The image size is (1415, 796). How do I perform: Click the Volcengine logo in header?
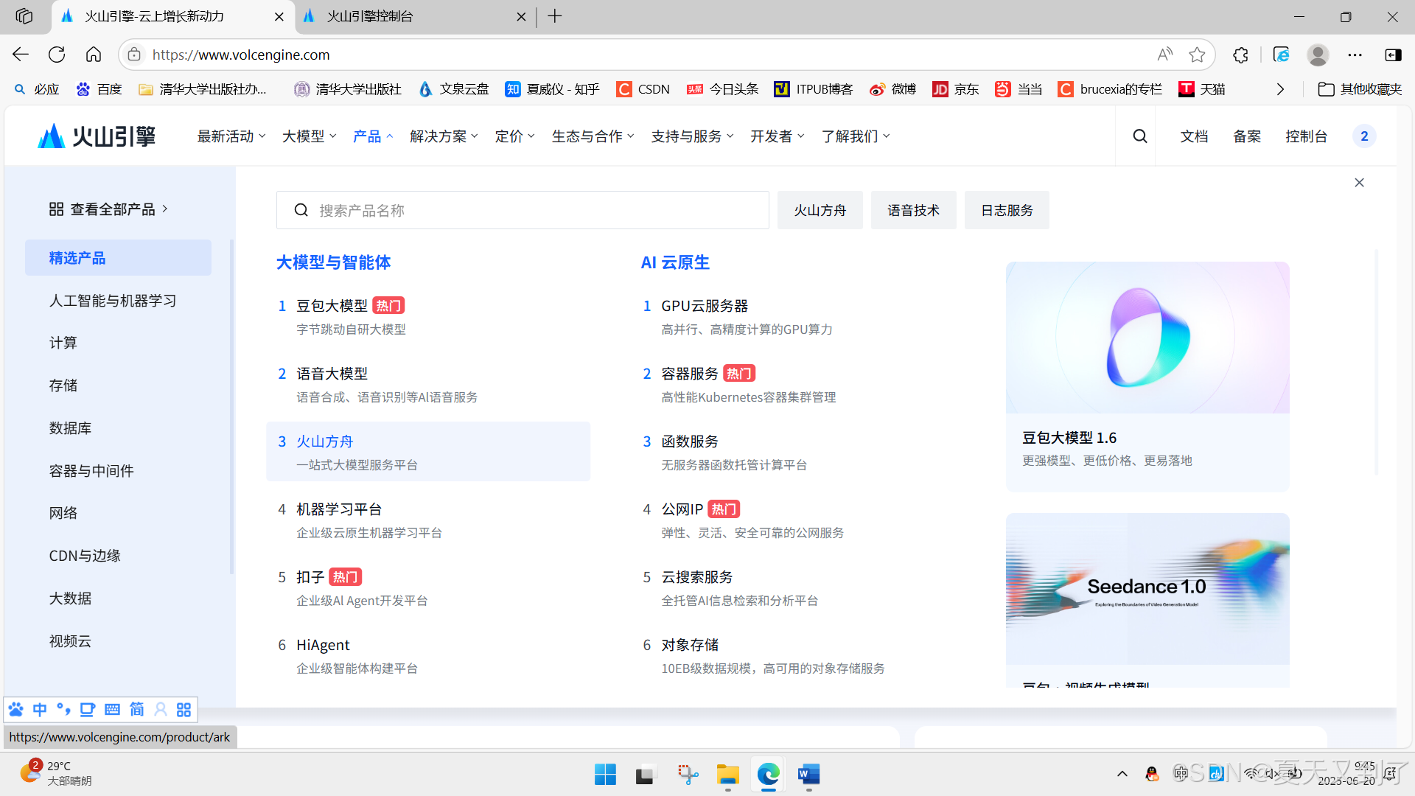97,136
